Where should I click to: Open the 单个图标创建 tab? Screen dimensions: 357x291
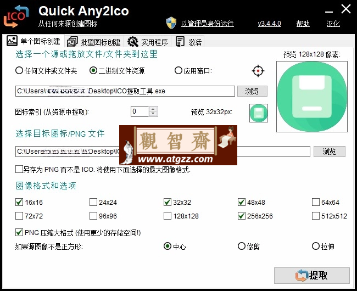(34, 41)
